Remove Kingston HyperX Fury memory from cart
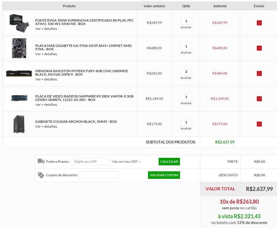277x228 pixels. pos(259,73)
